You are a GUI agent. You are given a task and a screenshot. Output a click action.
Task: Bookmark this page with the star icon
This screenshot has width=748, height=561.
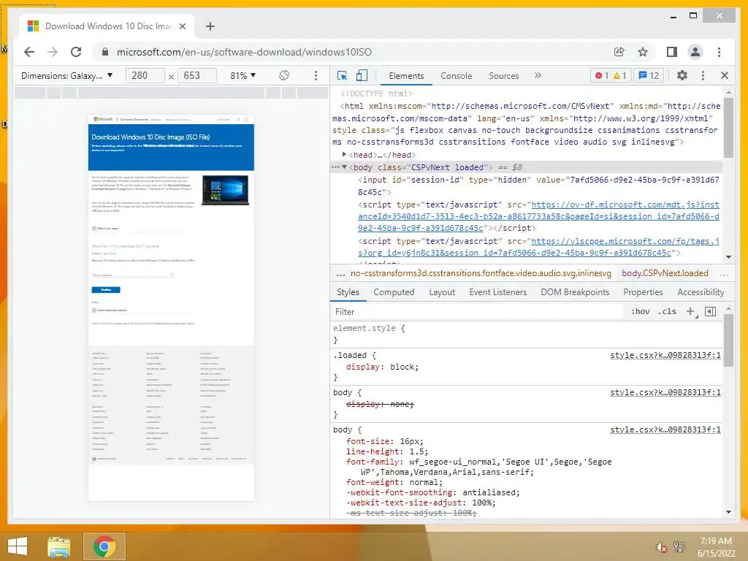[x=643, y=52]
